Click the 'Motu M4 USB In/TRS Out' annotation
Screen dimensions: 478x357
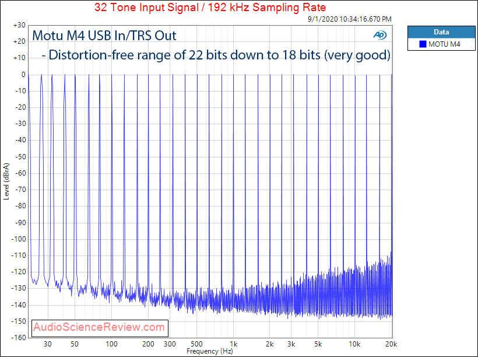tap(104, 36)
